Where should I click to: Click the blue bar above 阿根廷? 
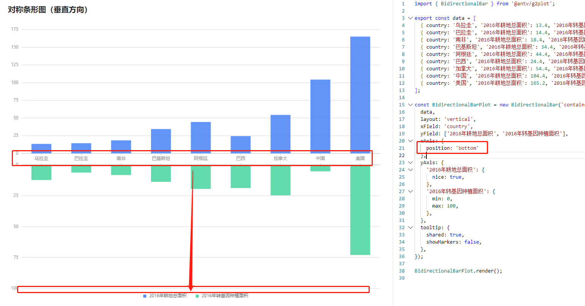point(200,137)
